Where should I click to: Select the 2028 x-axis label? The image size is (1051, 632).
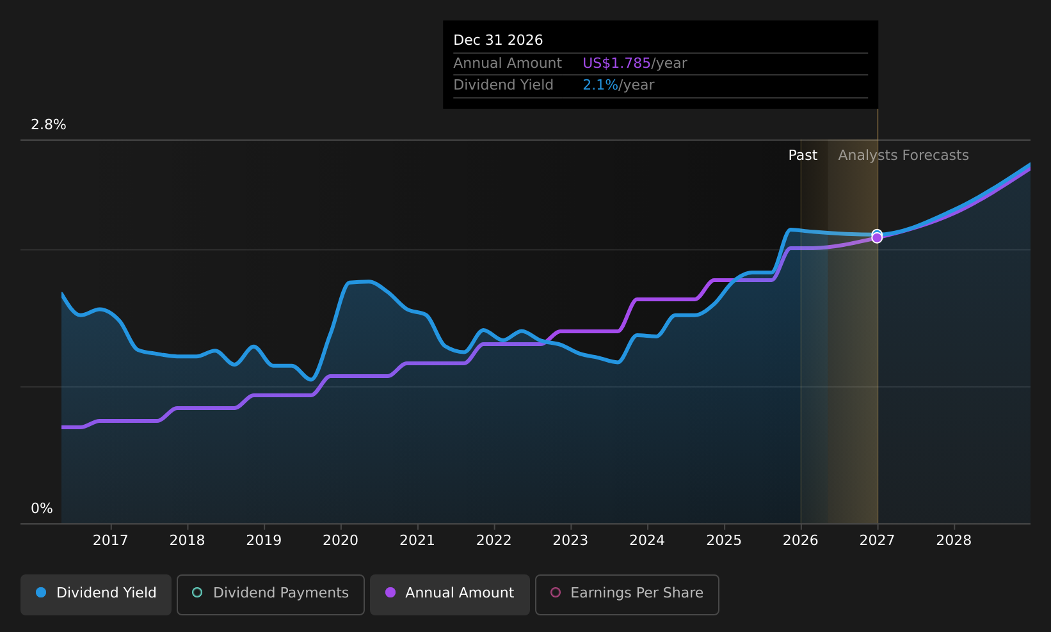point(954,541)
